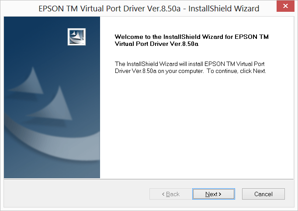
Task: Click the 'Welcome to the InstallShield Wizard' heading
Action: [191, 40]
